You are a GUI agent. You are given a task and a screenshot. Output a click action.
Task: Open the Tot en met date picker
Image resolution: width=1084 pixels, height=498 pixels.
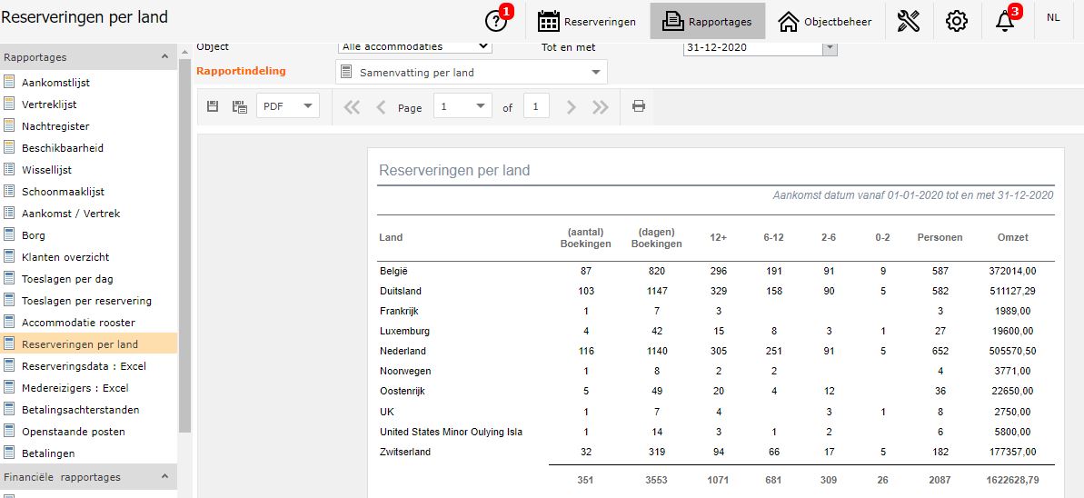point(830,48)
